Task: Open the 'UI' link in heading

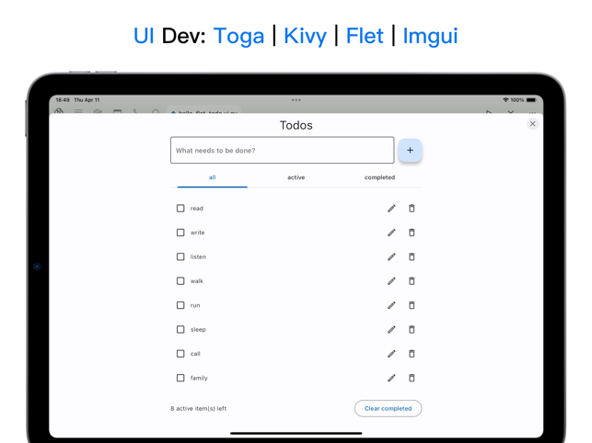Action: point(144,36)
